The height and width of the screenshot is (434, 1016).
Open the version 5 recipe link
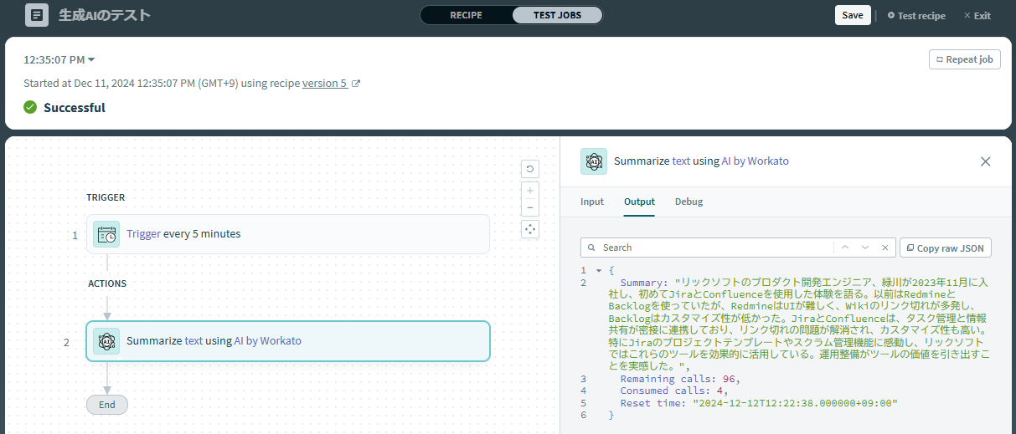(324, 84)
